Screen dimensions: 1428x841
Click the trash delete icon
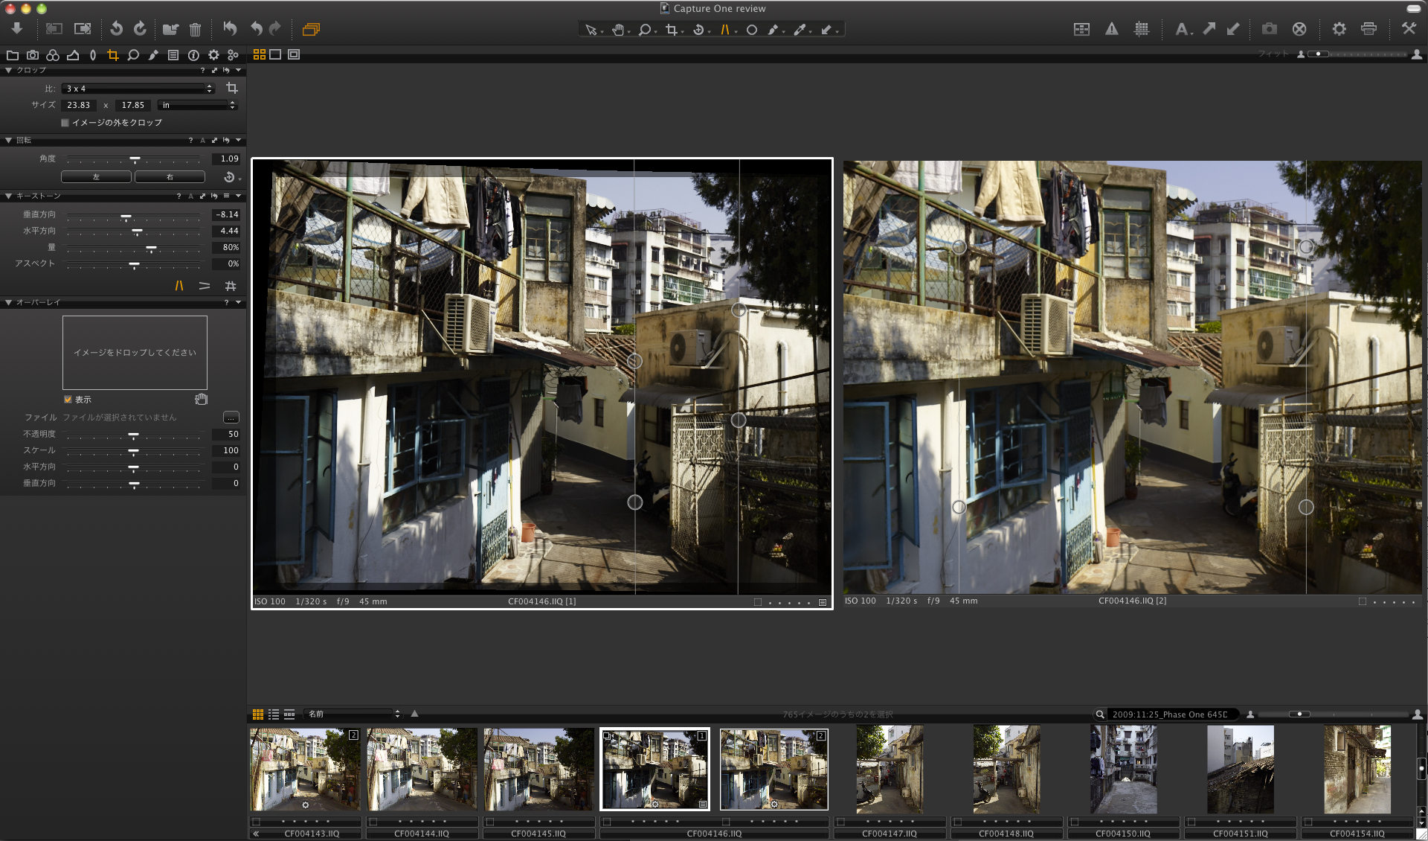pyautogui.click(x=195, y=30)
